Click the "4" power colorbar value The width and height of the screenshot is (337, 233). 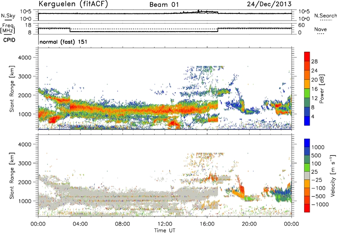(x=313, y=117)
